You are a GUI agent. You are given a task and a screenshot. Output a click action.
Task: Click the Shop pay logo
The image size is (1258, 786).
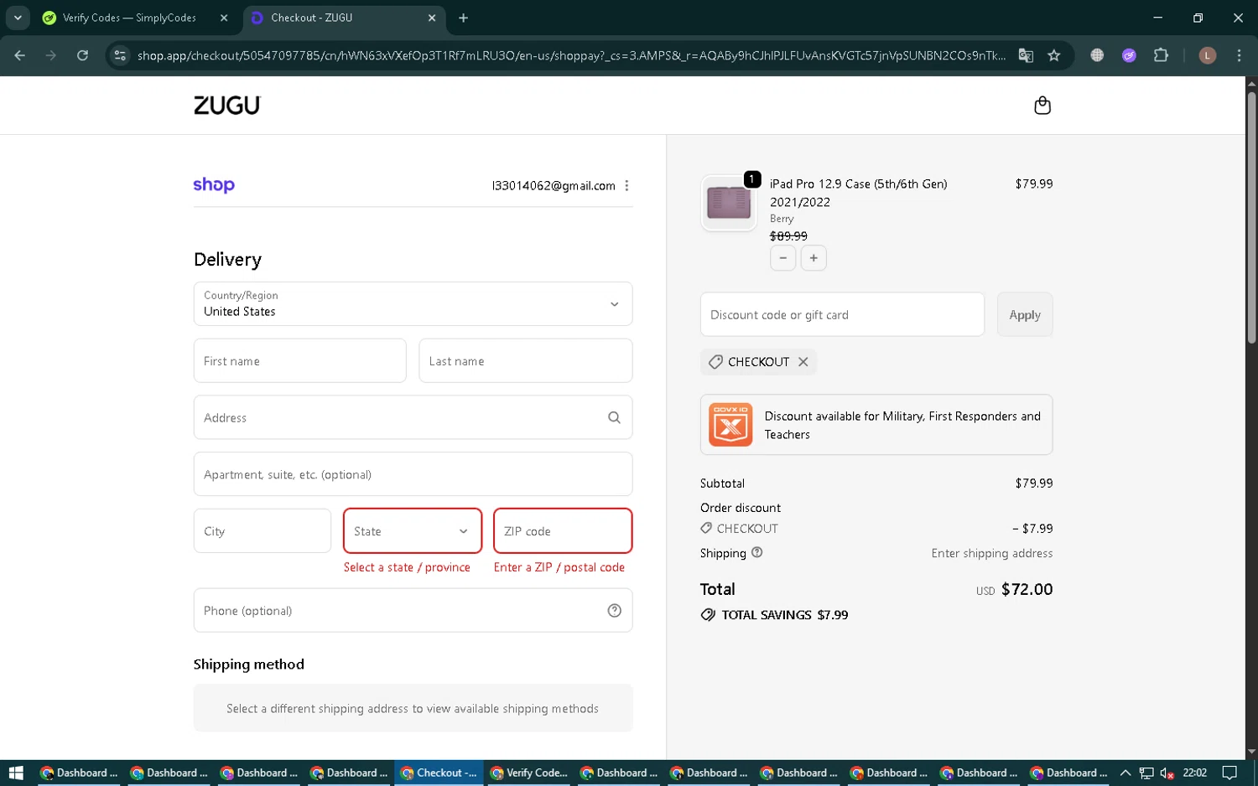pos(214,185)
